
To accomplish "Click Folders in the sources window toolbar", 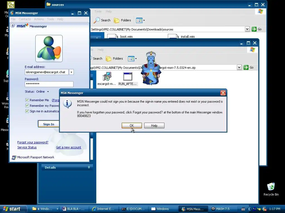I will (x=122, y=20).
